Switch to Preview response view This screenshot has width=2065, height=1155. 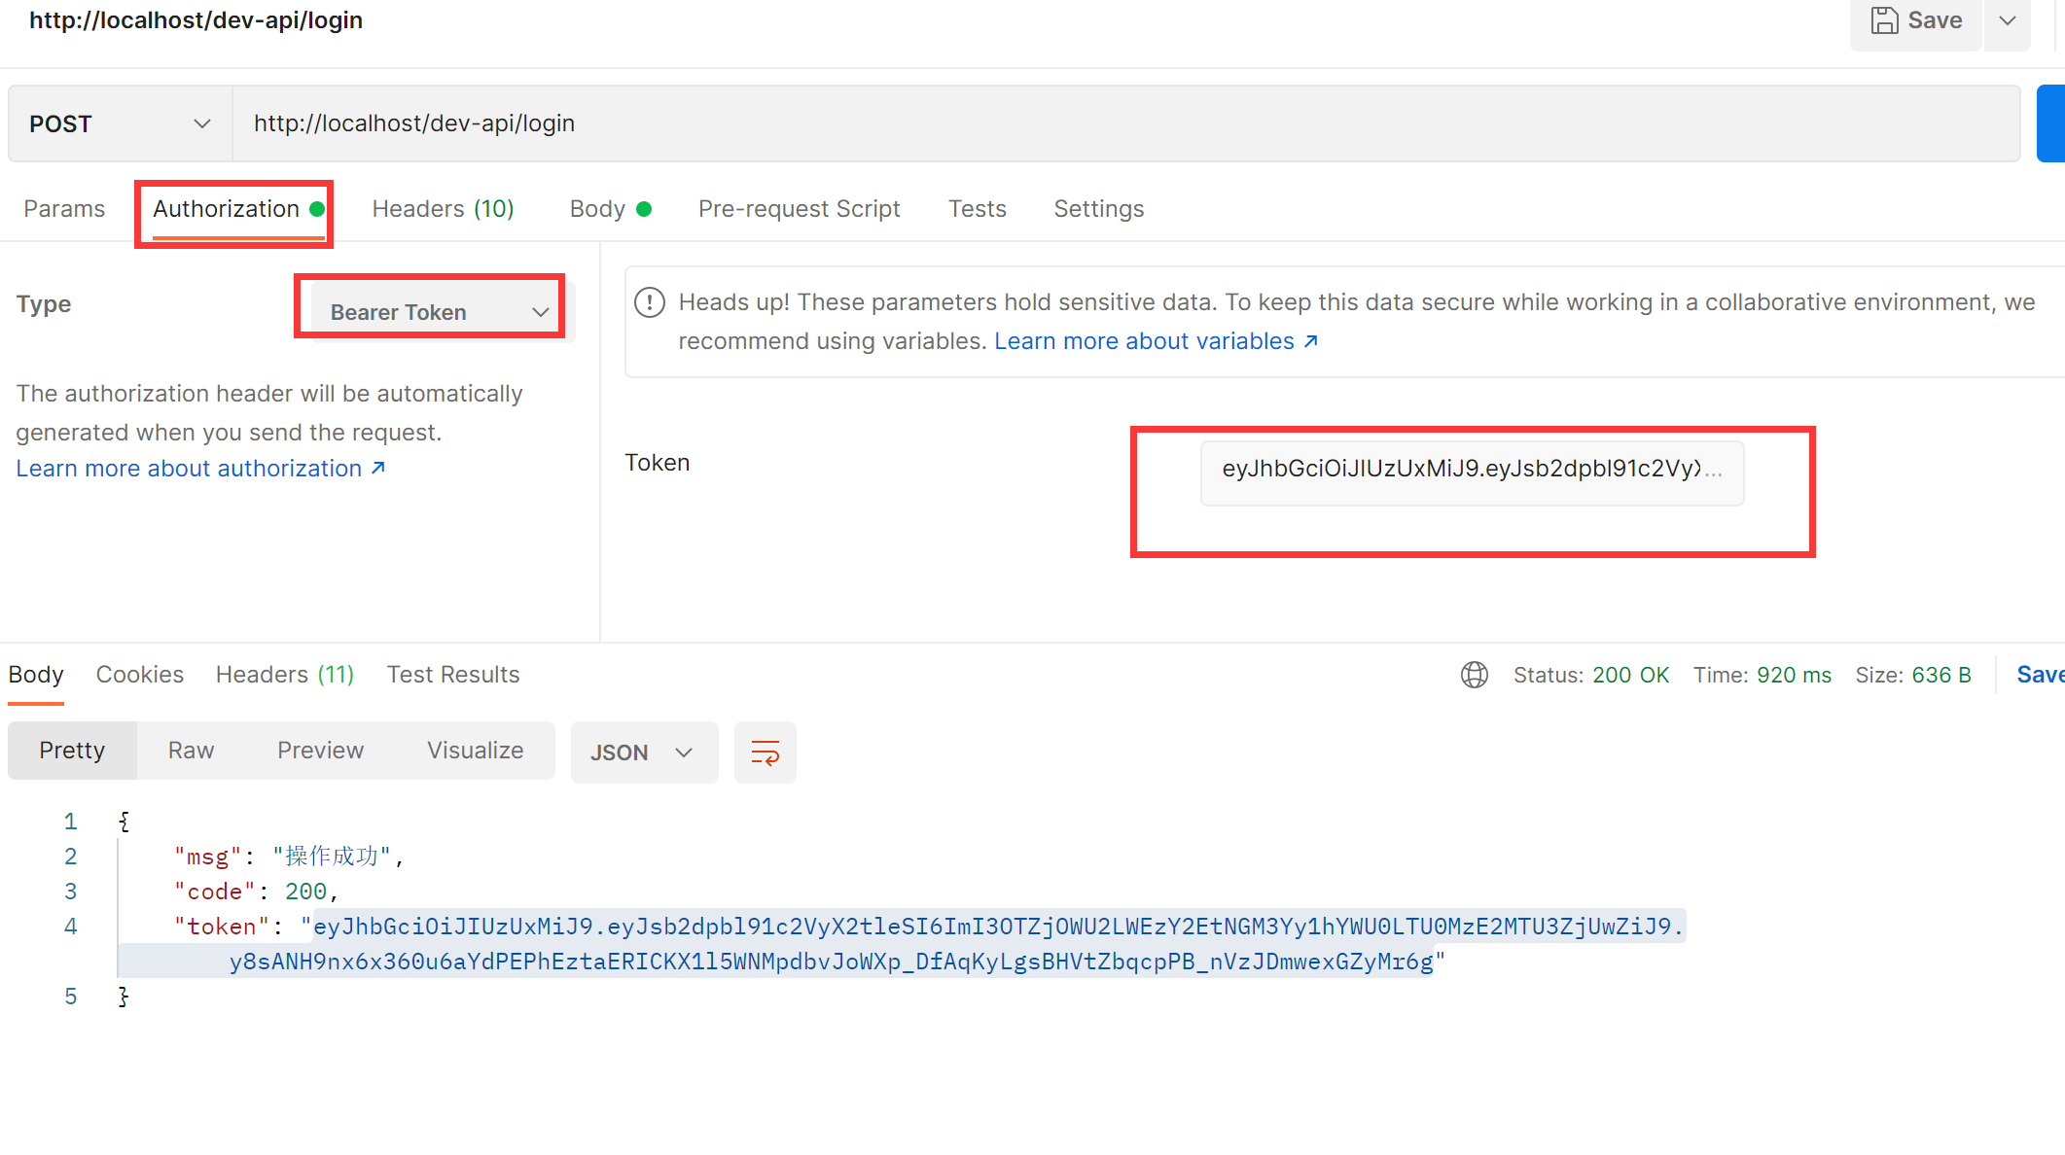pyautogui.click(x=320, y=751)
